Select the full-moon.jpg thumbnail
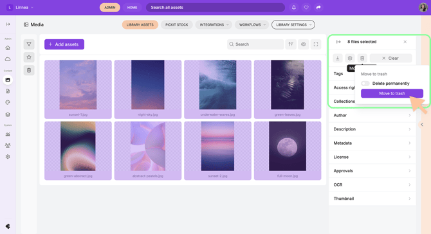 coord(288,151)
